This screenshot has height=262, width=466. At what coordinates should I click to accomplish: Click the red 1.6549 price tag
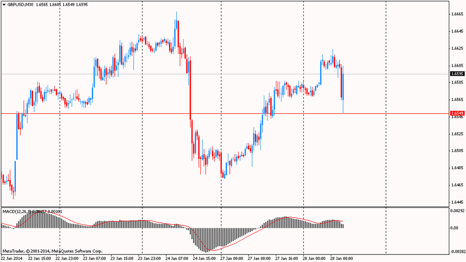456,113
